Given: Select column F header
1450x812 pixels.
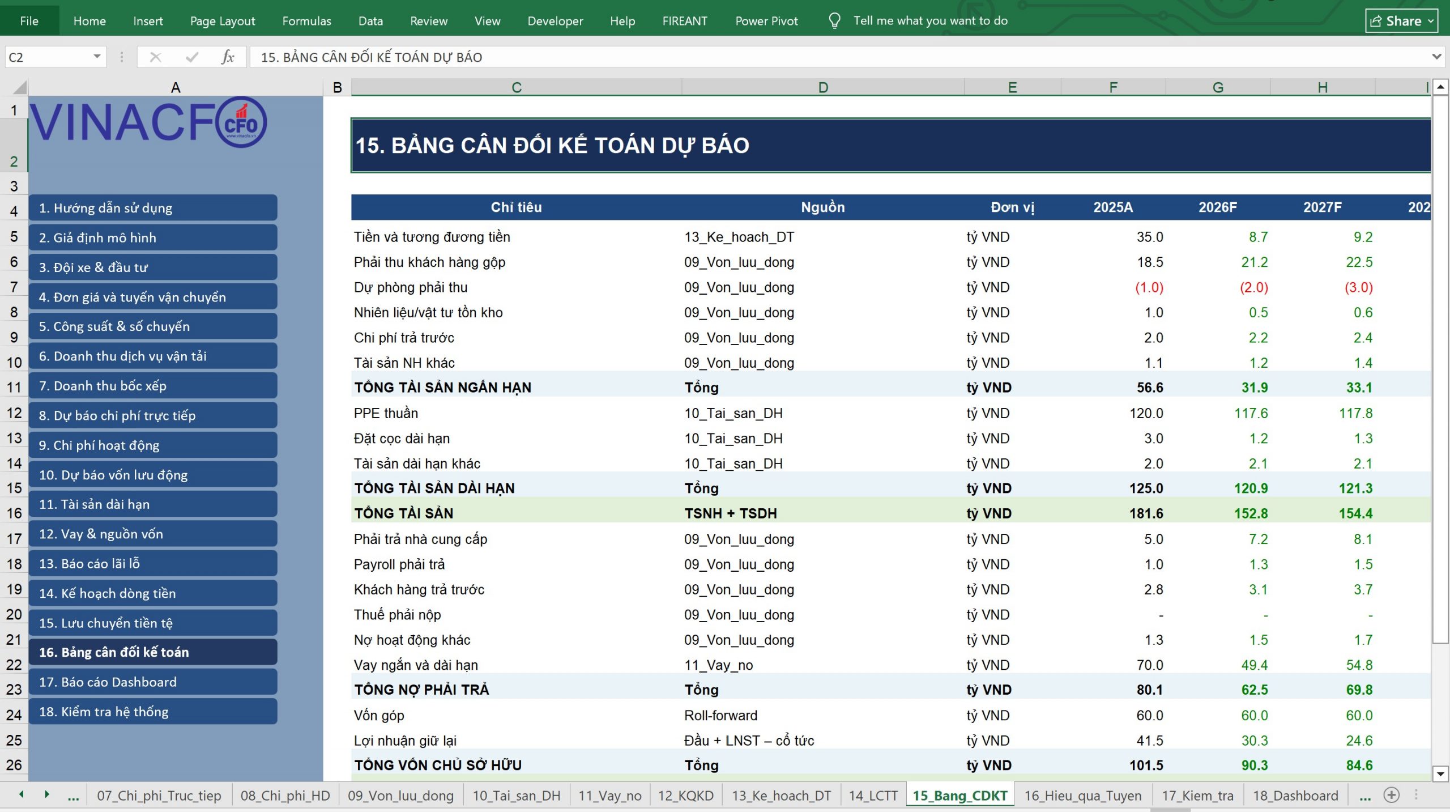Looking at the screenshot, I should click(1113, 87).
